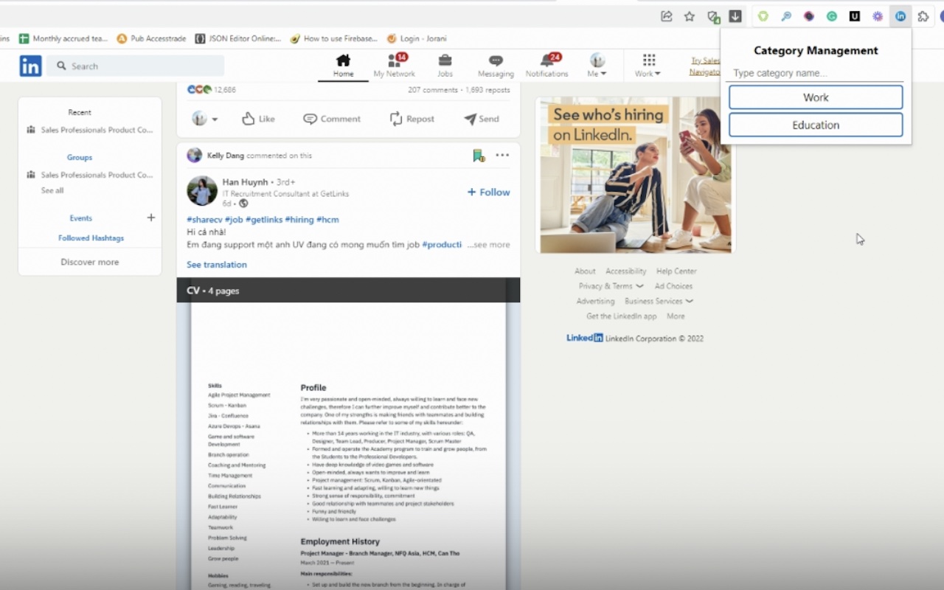Open My Network with 14 badge

tap(395, 66)
